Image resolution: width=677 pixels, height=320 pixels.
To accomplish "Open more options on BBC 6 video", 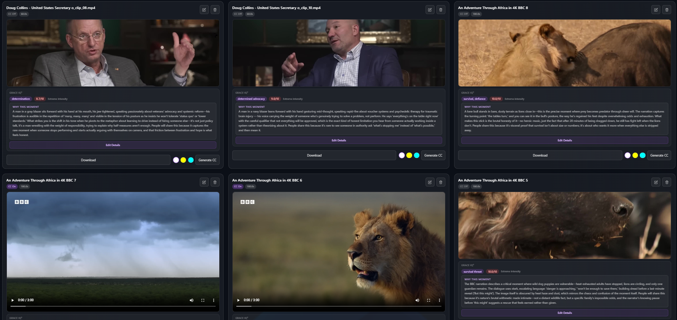I will (439, 300).
